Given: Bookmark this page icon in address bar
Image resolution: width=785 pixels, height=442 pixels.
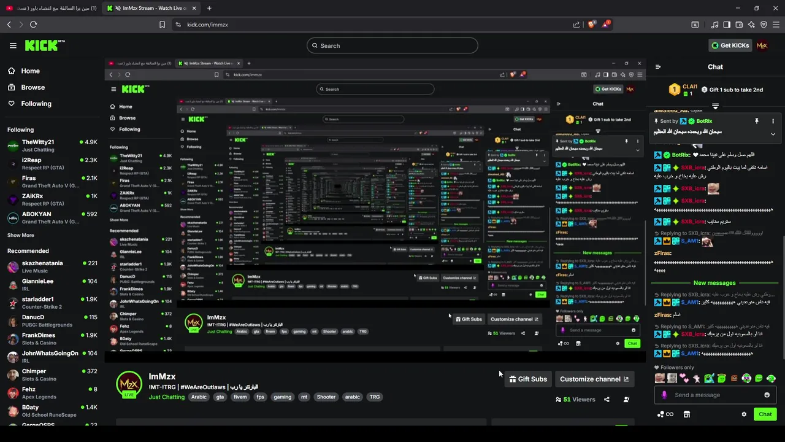Looking at the screenshot, I should [x=162, y=25].
